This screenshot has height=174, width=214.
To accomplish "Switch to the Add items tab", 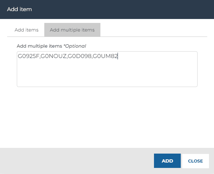I will (x=26, y=30).
